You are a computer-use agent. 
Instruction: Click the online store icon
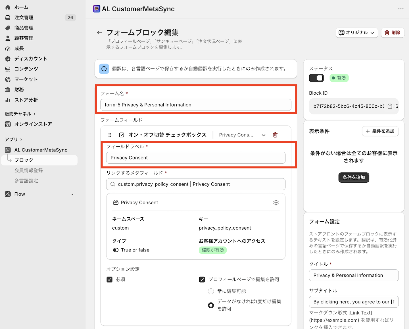(x=8, y=124)
